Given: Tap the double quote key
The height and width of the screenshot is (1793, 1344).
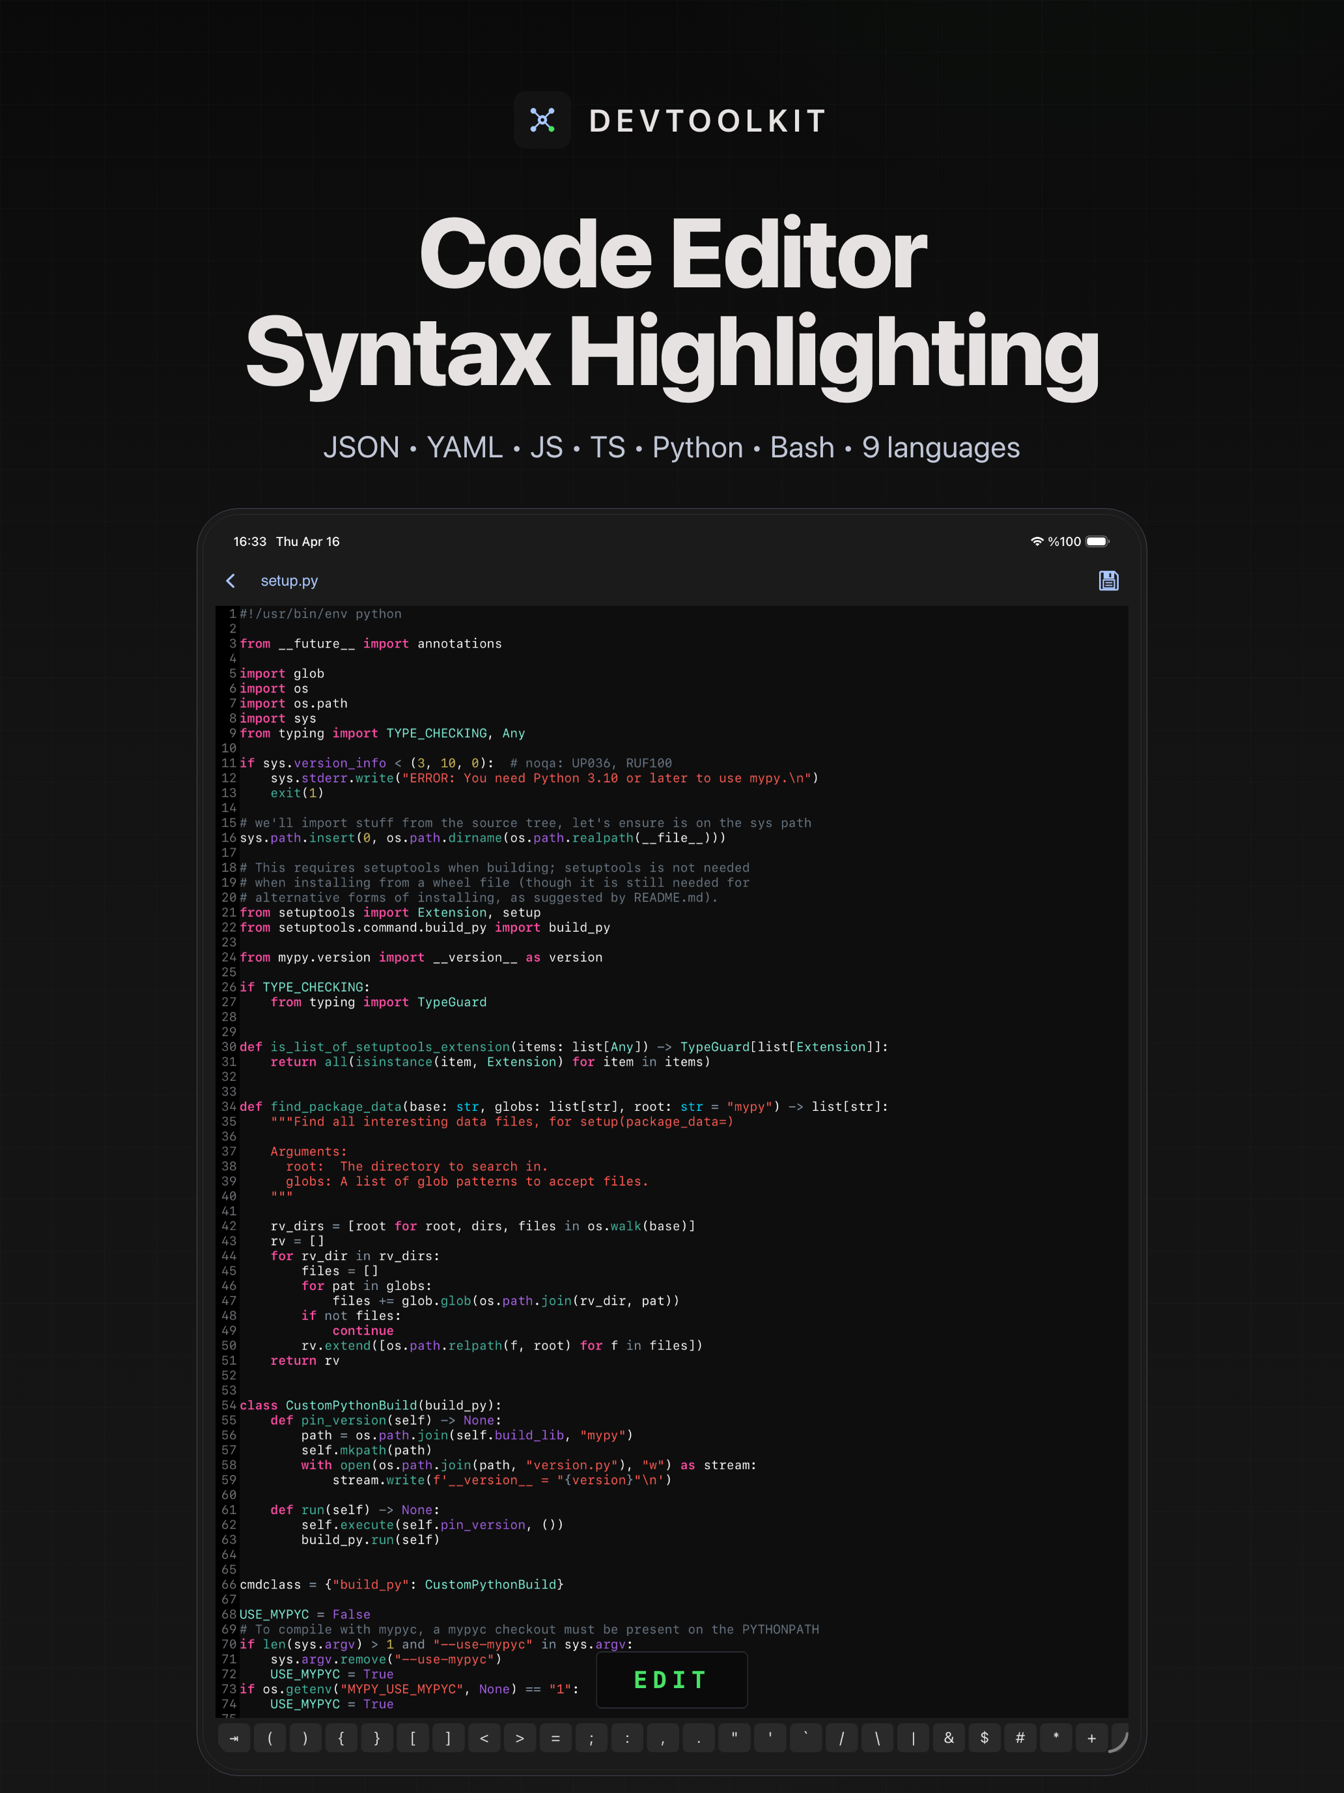Looking at the screenshot, I should (x=734, y=1738).
